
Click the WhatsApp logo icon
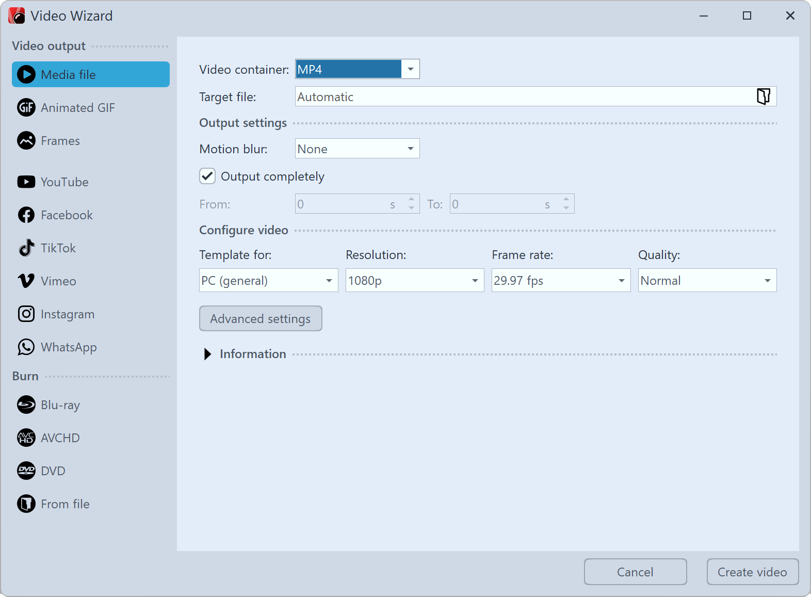(x=26, y=347)
